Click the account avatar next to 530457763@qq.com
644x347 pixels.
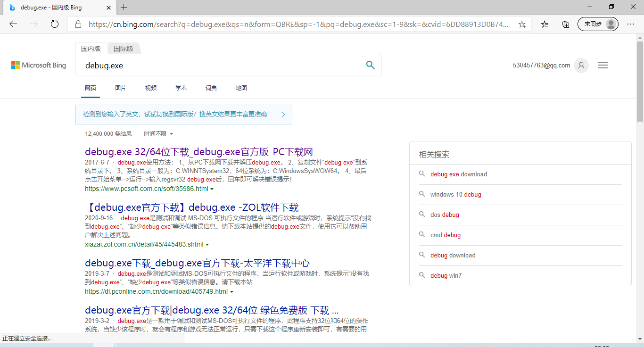(x=581, y=65)
